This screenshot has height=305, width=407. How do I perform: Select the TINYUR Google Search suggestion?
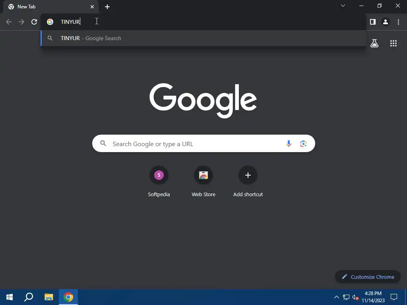point(204,38)
